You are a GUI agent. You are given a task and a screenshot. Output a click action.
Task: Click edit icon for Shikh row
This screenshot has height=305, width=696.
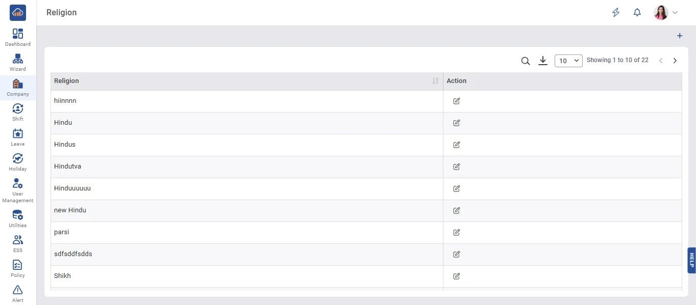[457, 276]
